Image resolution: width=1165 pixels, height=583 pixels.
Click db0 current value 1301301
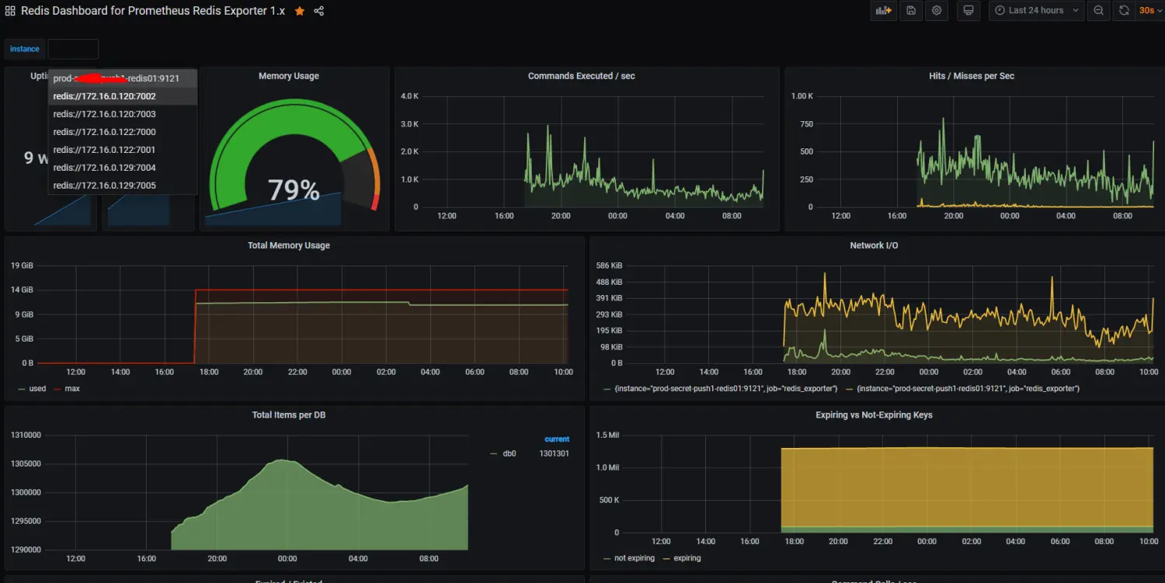555,453
